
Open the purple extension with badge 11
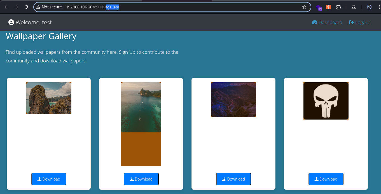pos(319,8)
